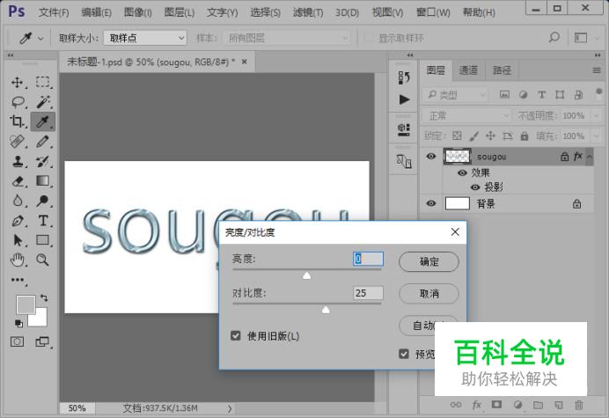Open the 填充 fill dropdown arrow
Image resolution: width=609 pixels, height=418 pixels.
pyautogui.click(x=596, y=136)
